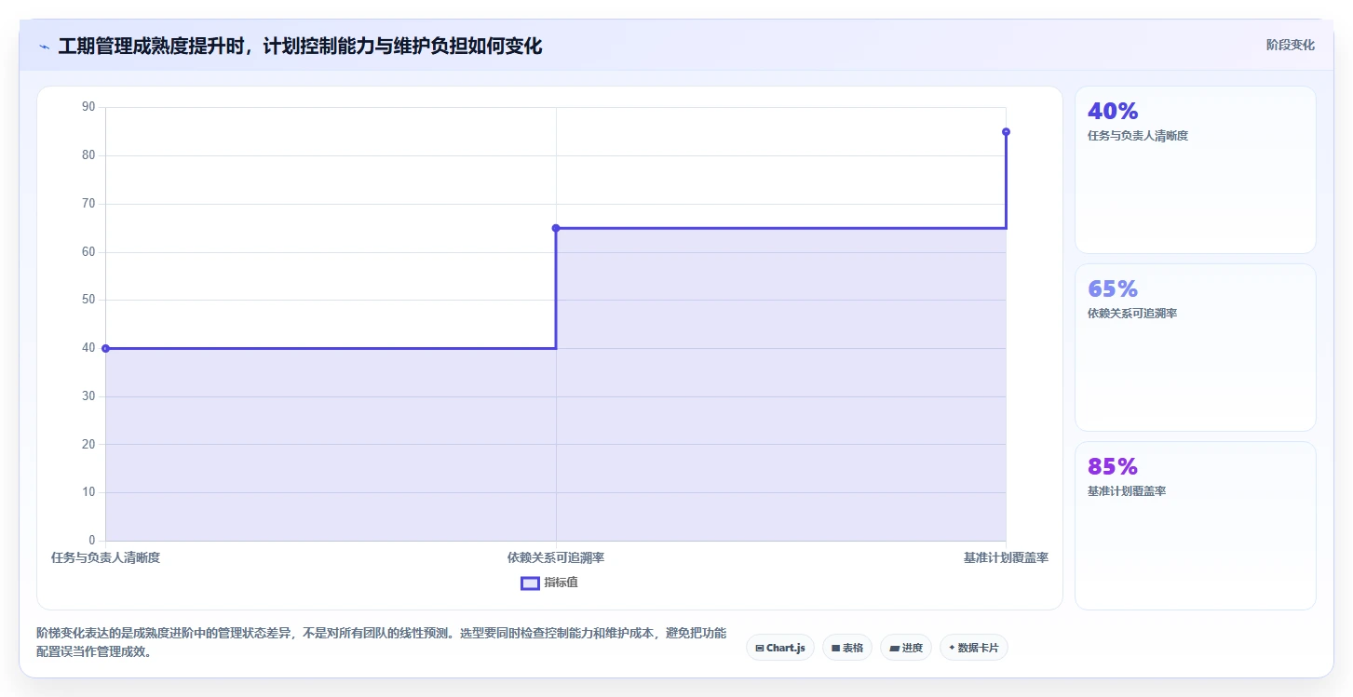Select the Chart.js tag

(x=780, y=648)
